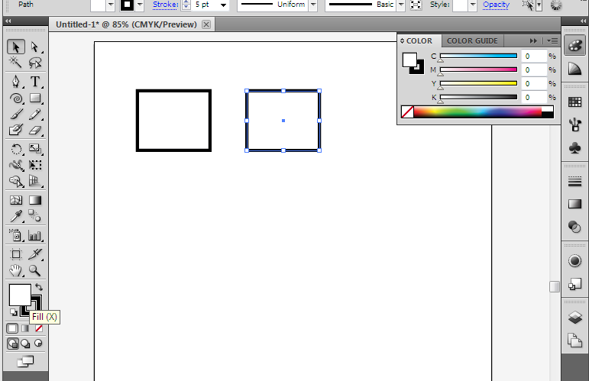Choose the Magic Wand tool
The width and height of the screenshot is (589, 381).
[x=16, y=62]
